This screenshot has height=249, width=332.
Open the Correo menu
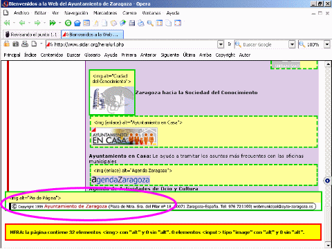[x=129, y=13]
